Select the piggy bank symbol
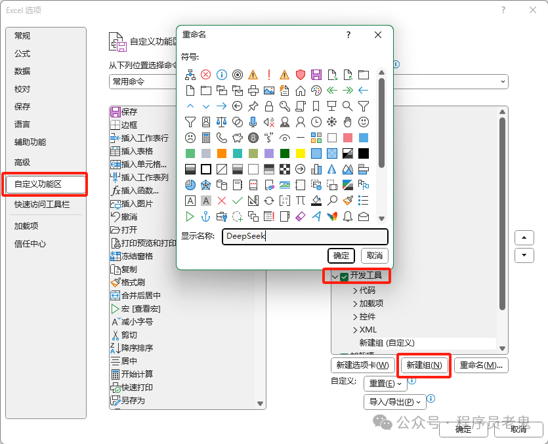 click(238, 138)
